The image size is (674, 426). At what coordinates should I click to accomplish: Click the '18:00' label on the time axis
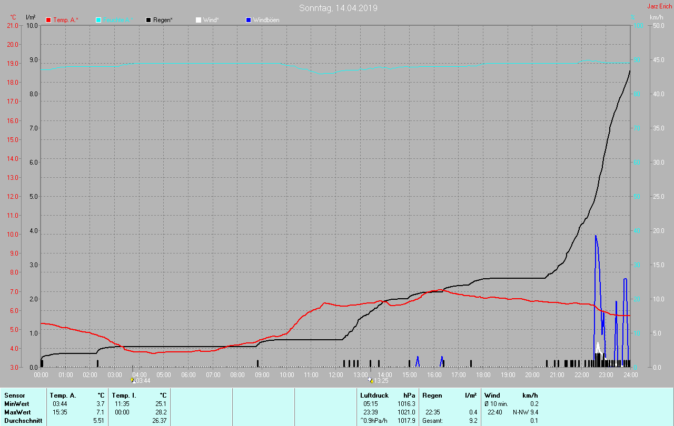483,374
